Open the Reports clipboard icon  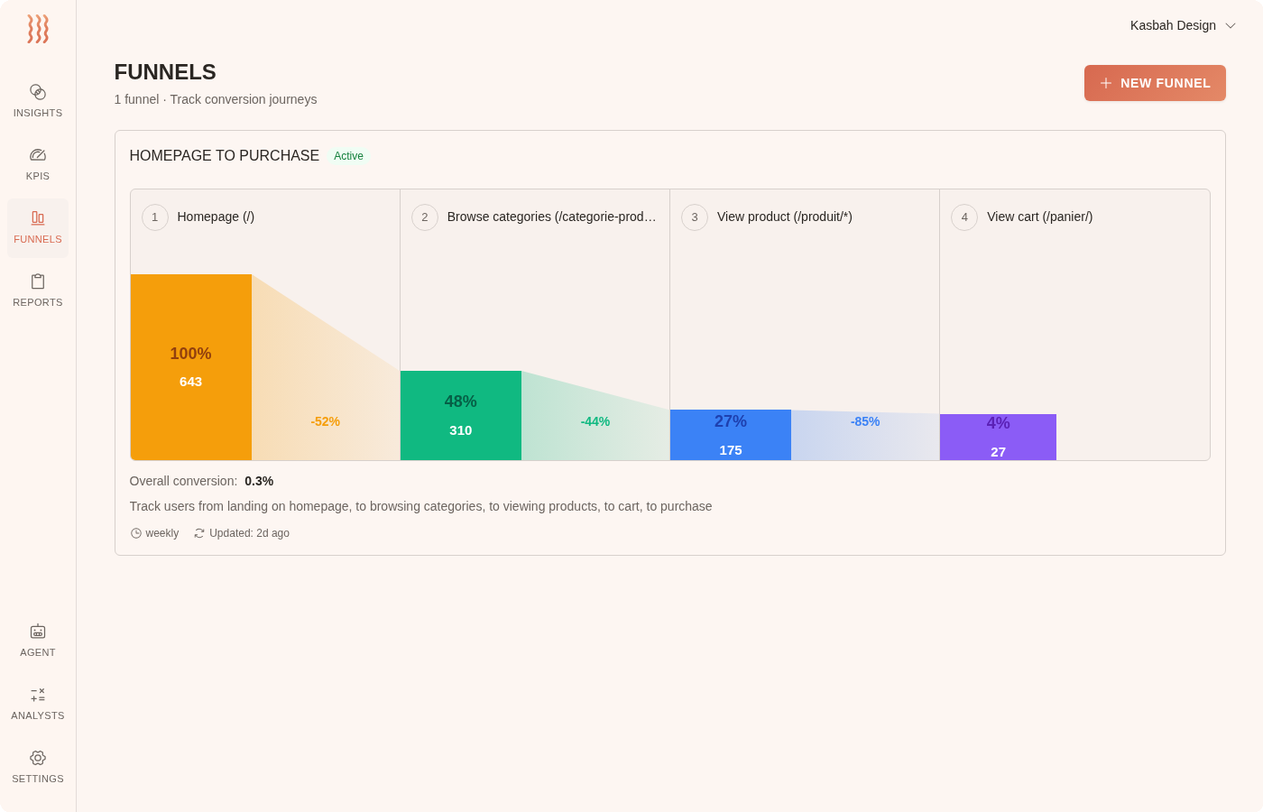(38, 281)
